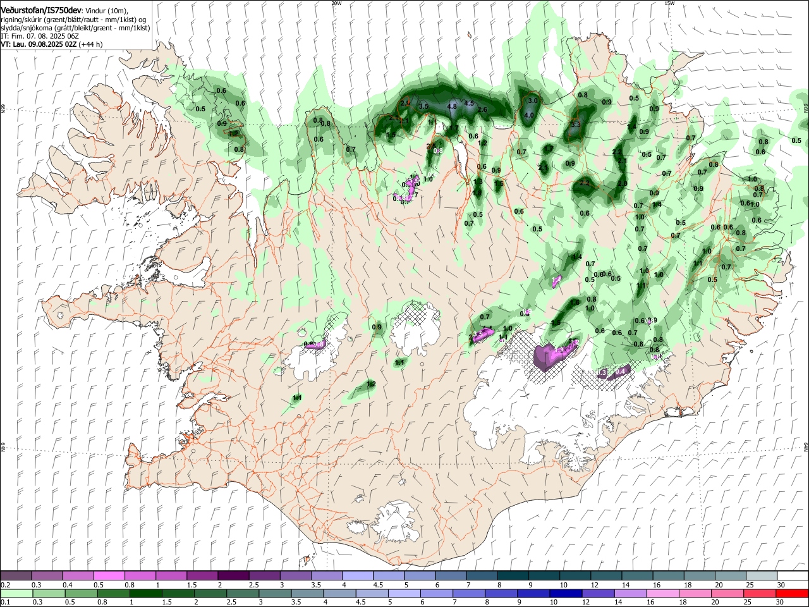Click the 20W longitude label
Viewport: 809px width, 607px height.
click(x=336, y=3)
